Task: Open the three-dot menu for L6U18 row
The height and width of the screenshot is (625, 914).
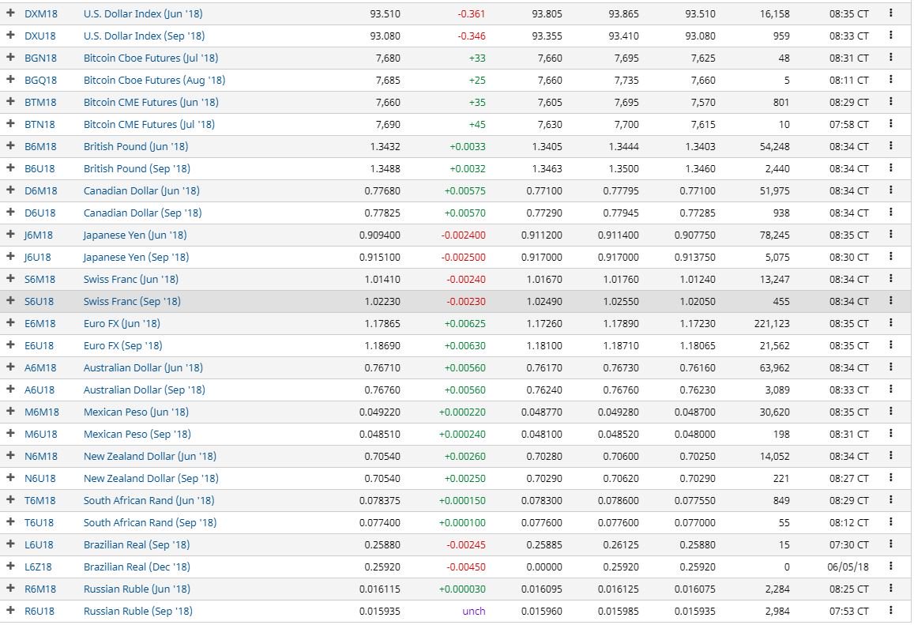Action: pyautogui.click(x=890, y=544)
